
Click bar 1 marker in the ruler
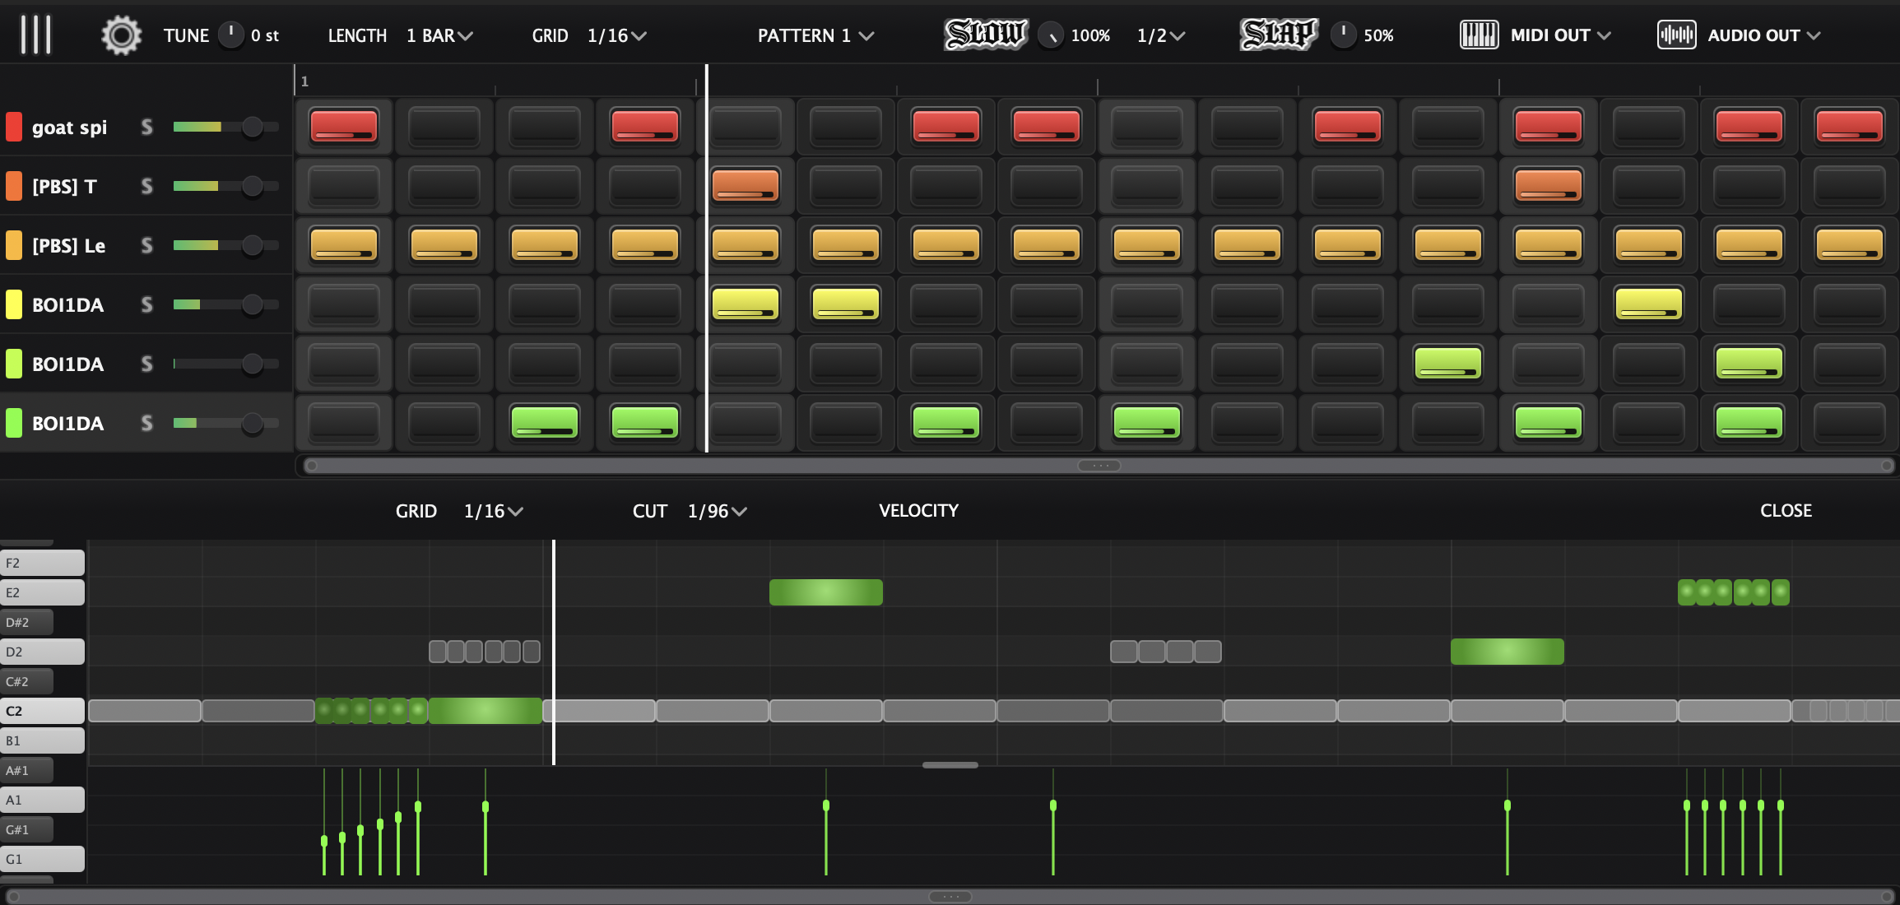[x=304, y=81]
